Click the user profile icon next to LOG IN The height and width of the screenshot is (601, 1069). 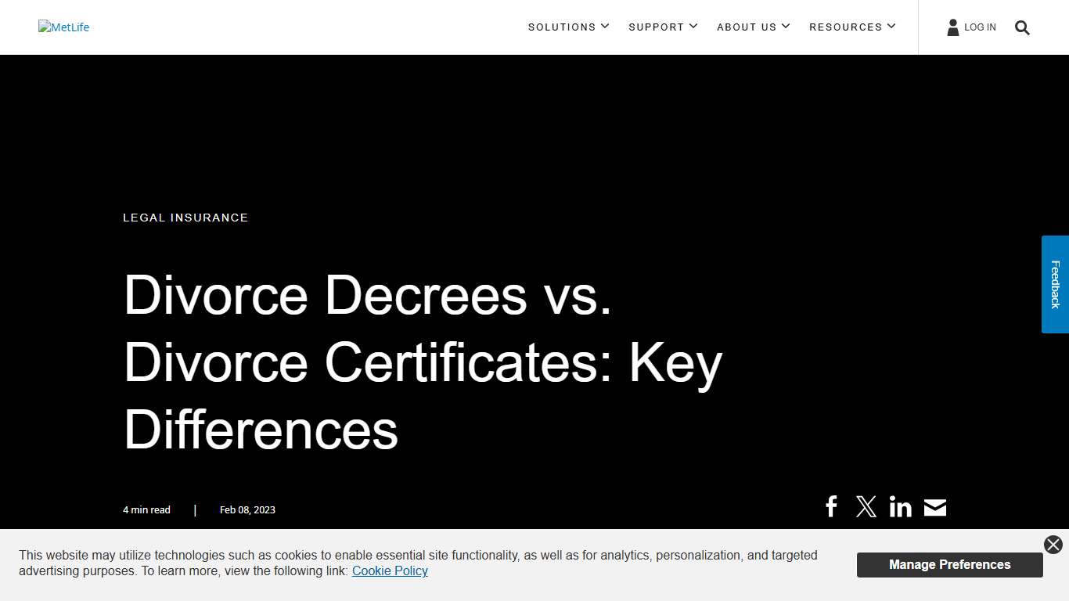click(952, 27)
